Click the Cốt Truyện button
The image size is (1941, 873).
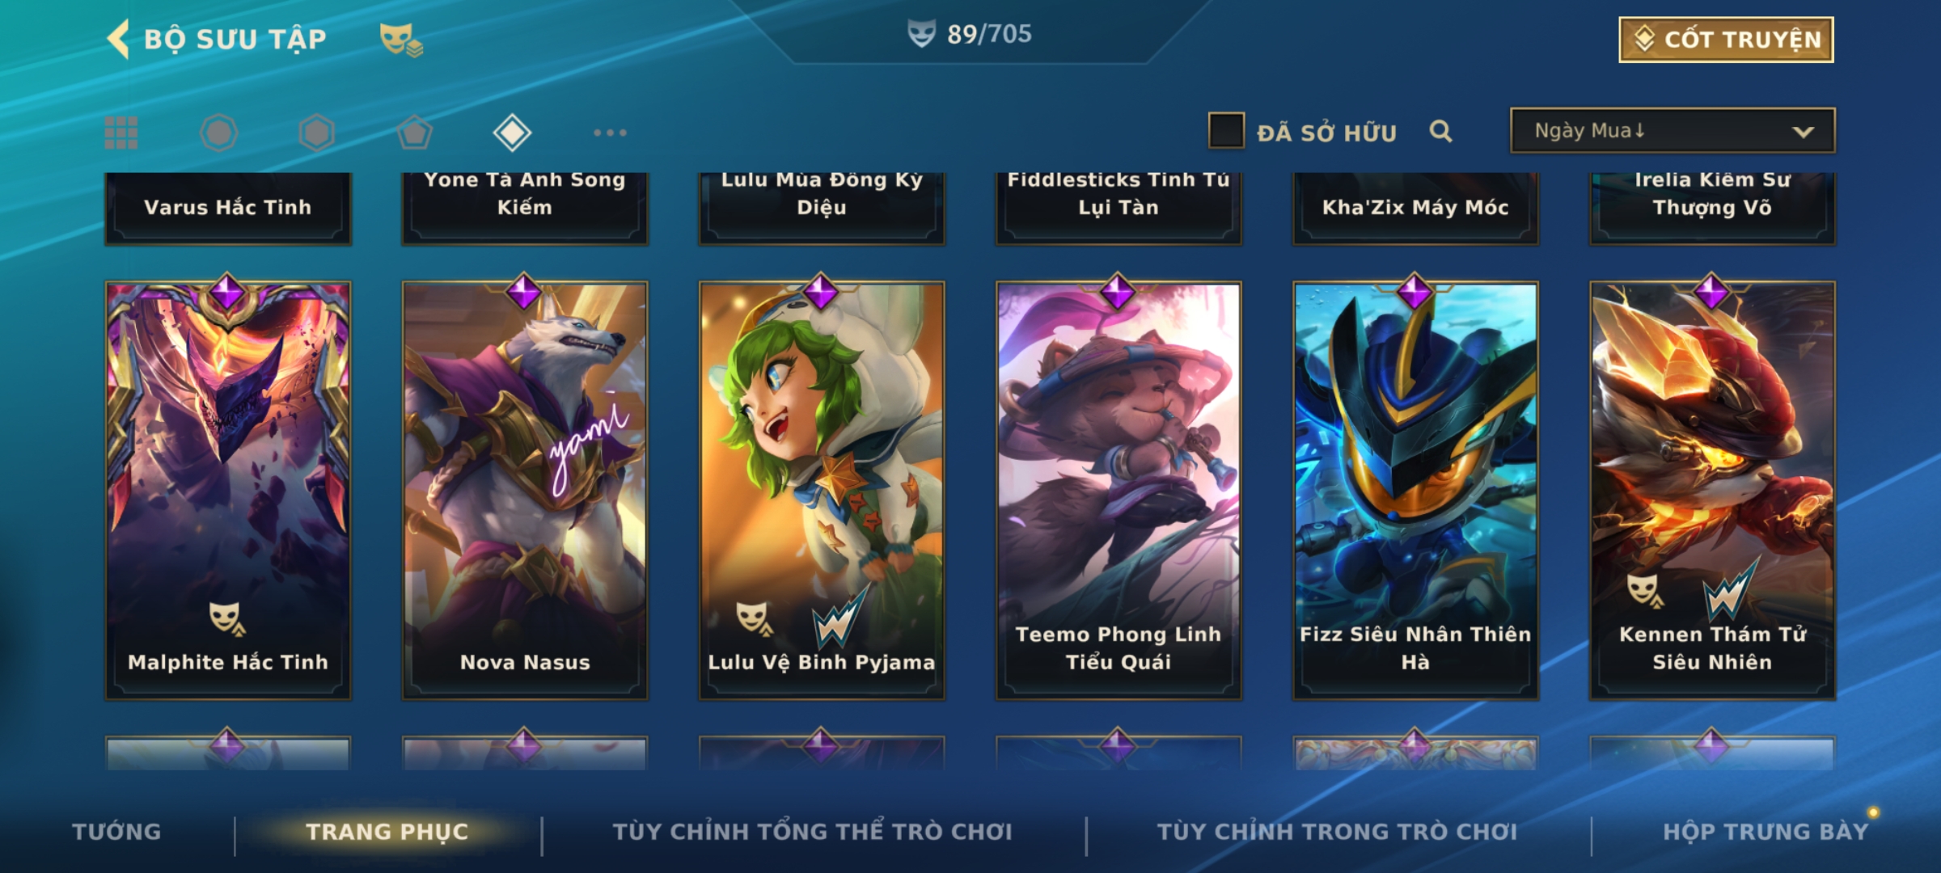pyautogui.click(x=1726, y=40)
